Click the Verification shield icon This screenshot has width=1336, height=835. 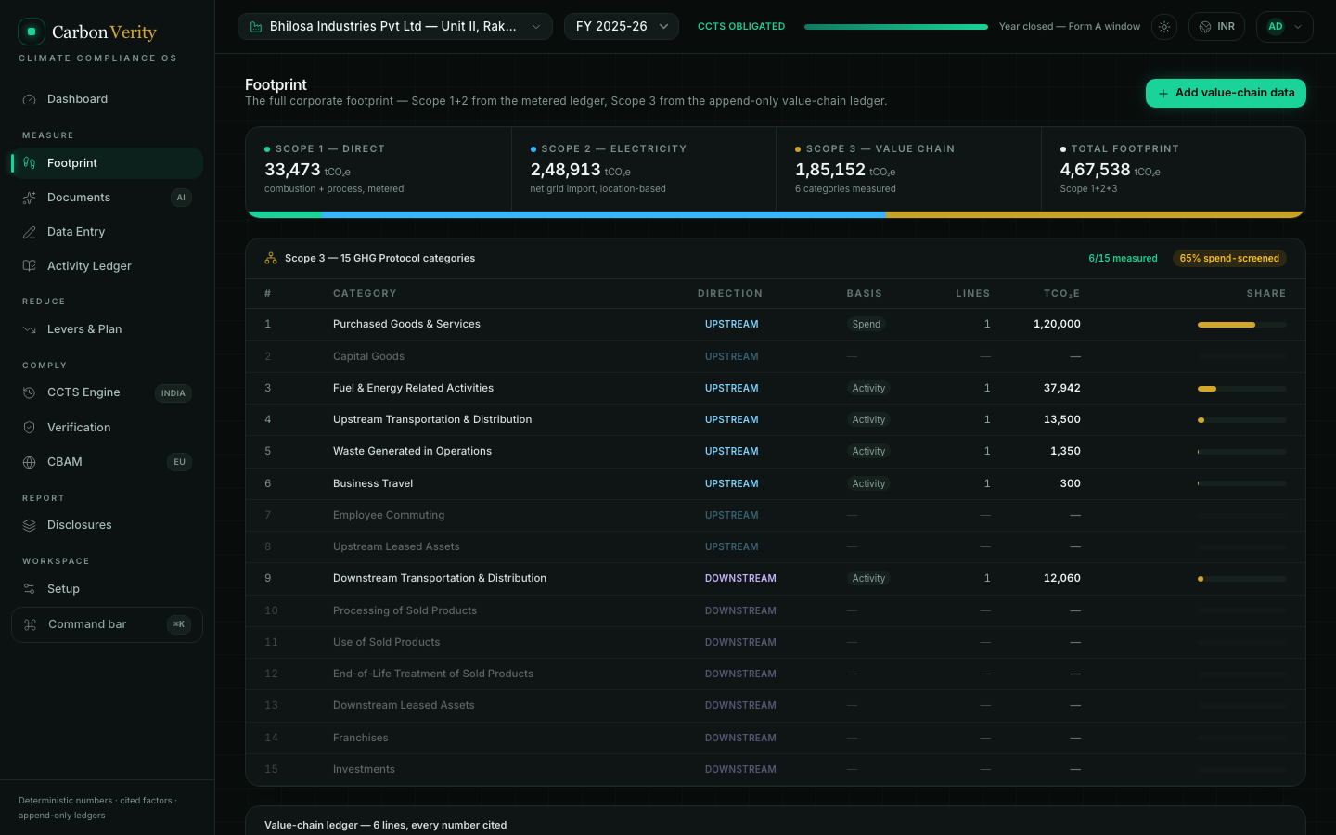tap(30, 428)
